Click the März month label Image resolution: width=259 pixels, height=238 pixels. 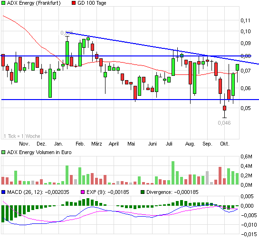tap(96, 144)
